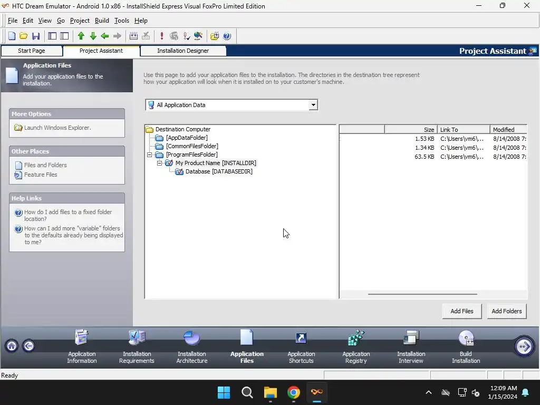The image size is (540, 405).
Task: Open the Tools menu
Action: [122, 21]
